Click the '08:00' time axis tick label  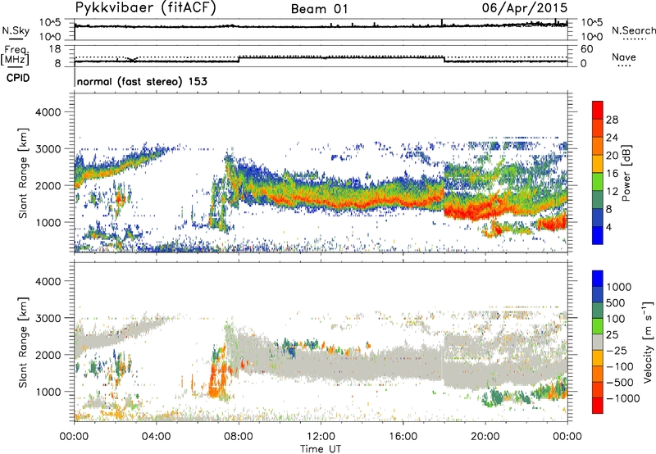239,437
